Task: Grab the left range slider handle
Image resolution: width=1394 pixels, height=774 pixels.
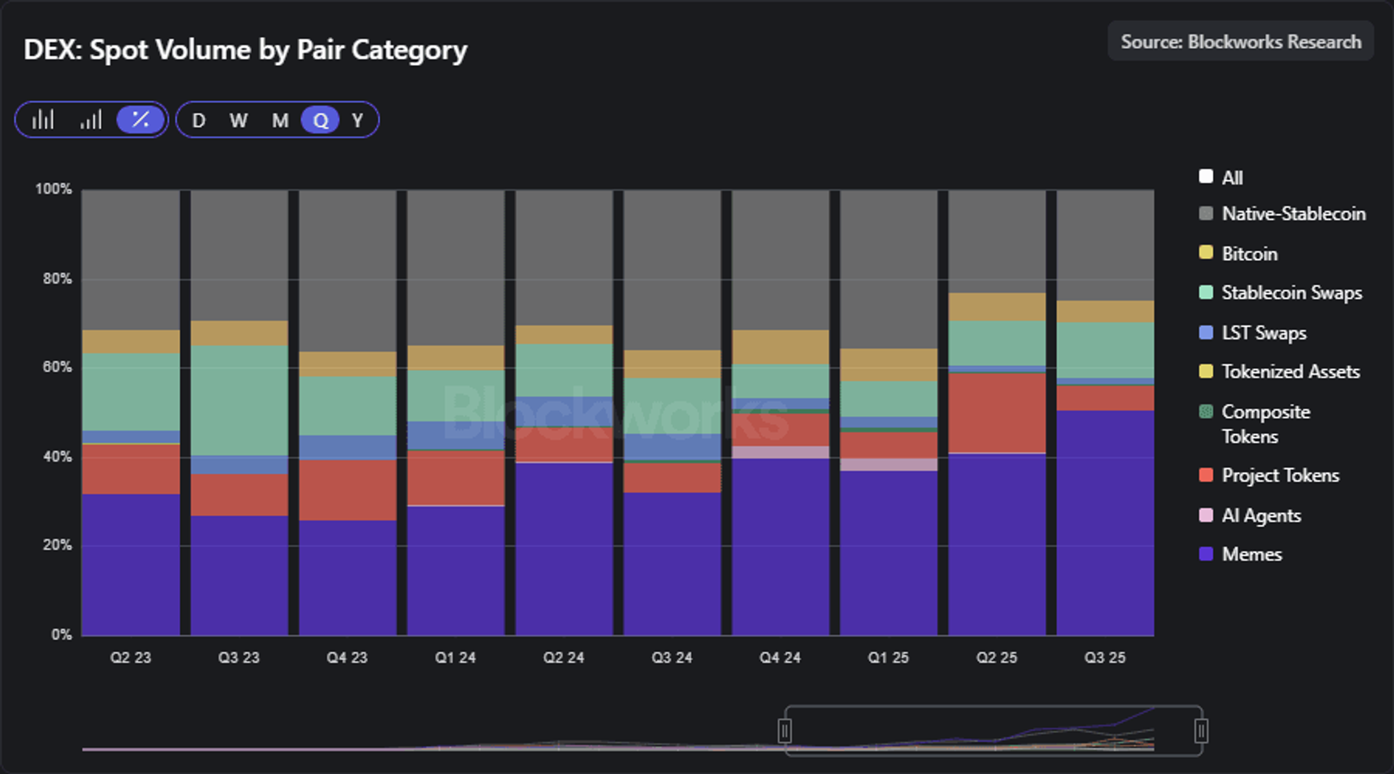Action: click(x=785, y=731)
